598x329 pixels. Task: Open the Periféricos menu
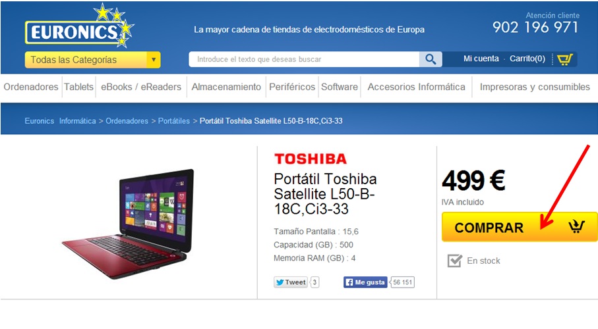[292, 87]
